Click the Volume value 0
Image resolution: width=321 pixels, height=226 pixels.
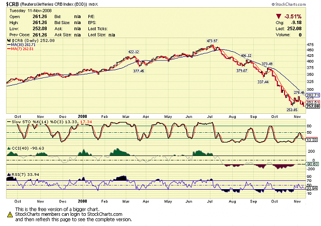pyautogui.click(x=300, y=35)
